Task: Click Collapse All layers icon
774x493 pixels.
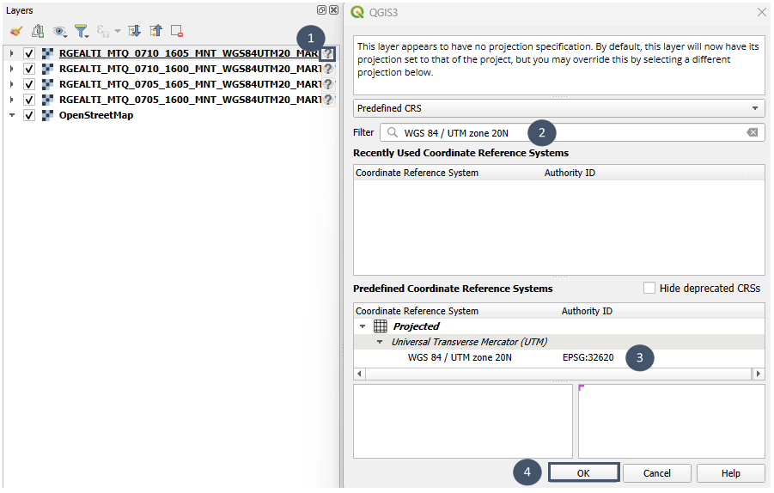Action: (155, 31)
